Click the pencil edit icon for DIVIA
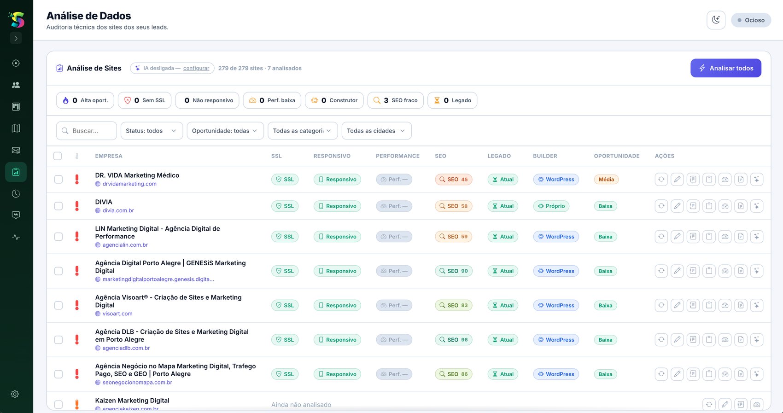Image resolution: width=783 pixels, height=413 pixels. [x=677, y=206]
